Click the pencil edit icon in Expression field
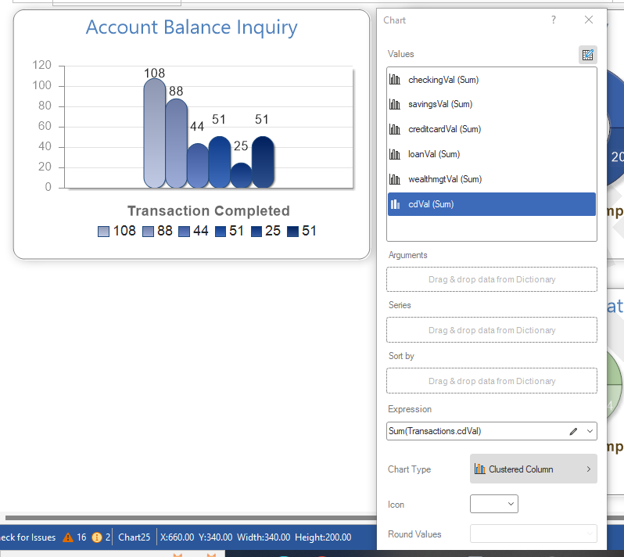 [573, 431]
